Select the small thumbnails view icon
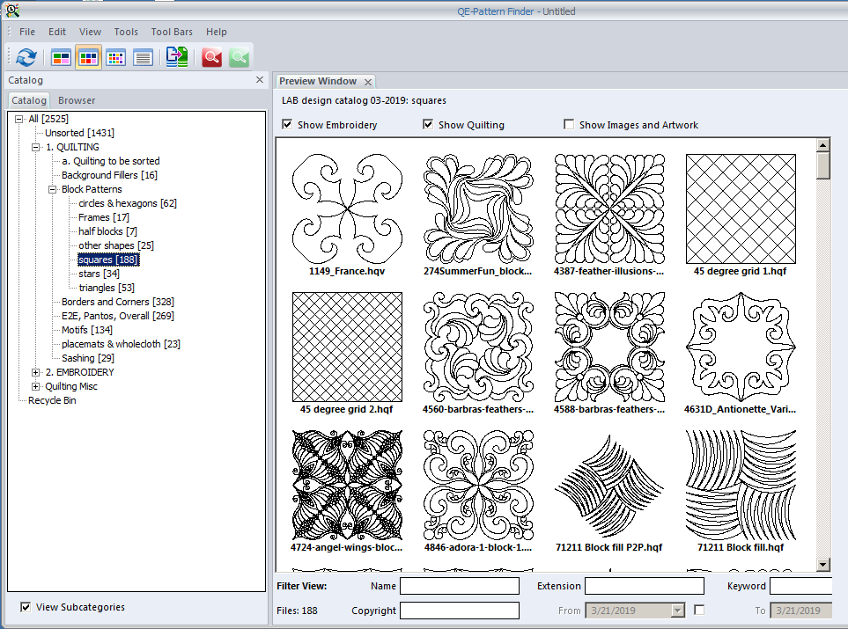This screenshot has height=629, width=848. point(115,57)
